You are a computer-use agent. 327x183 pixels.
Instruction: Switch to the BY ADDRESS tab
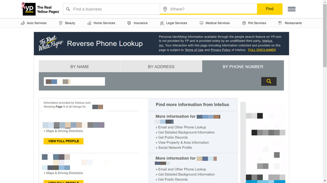161,66
